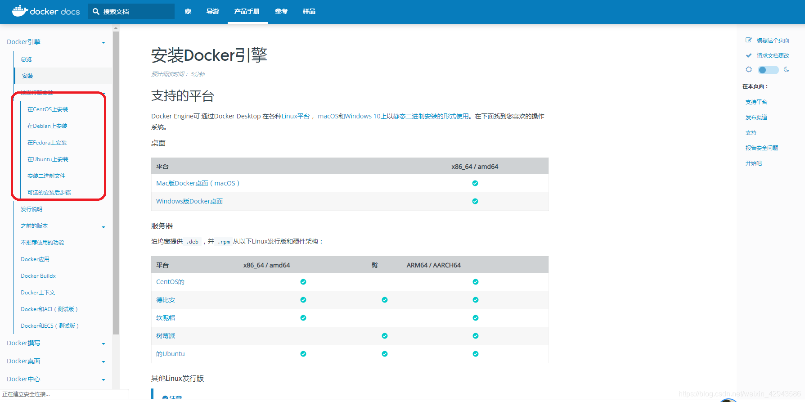805x402 pixels.
Task: Jump to 开始吧 in page contents
Action: click(x=754, y=163)
